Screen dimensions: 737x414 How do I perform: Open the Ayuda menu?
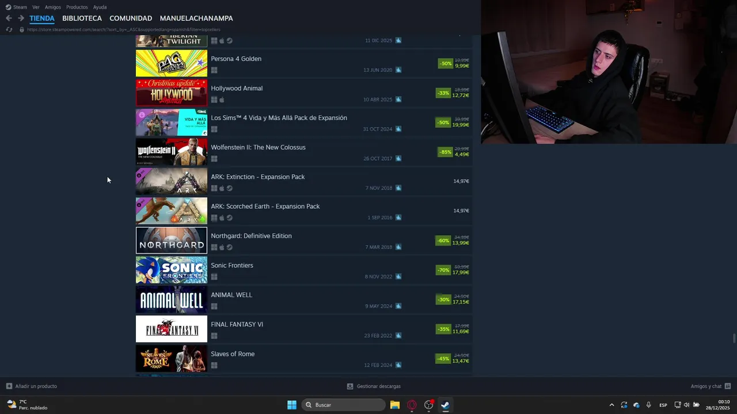tap(100, 7)
